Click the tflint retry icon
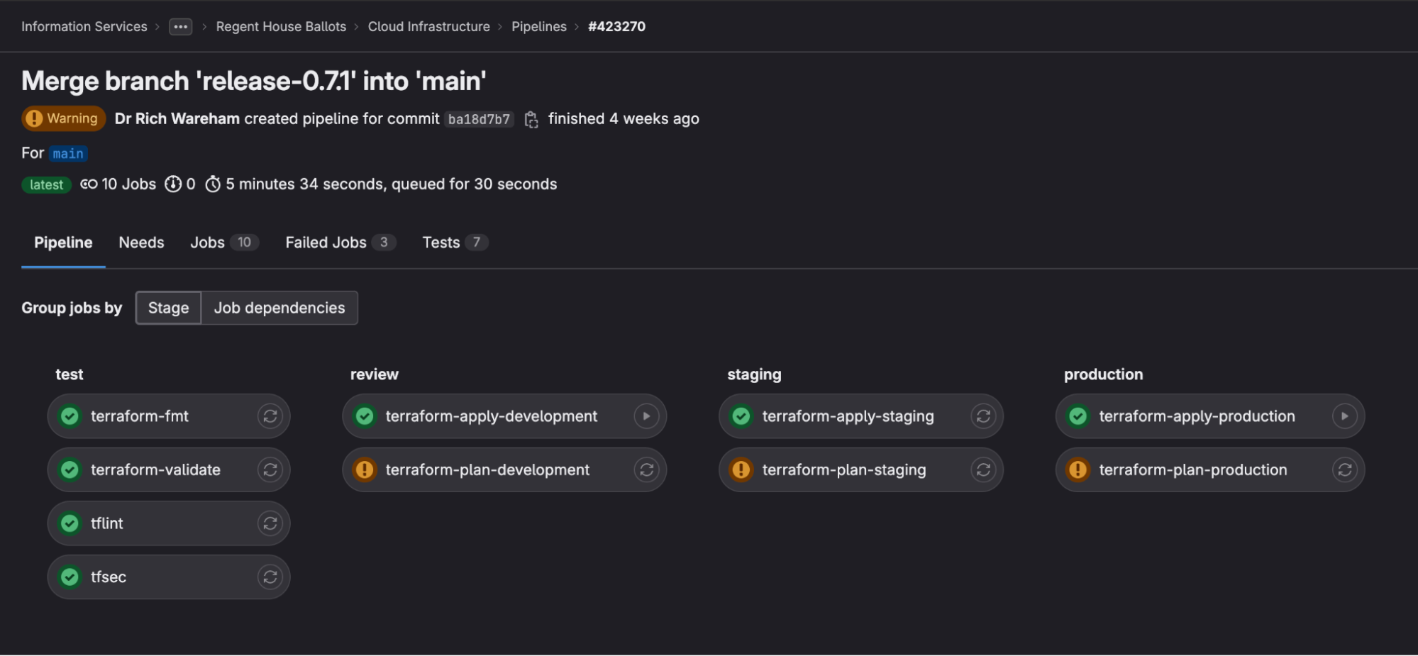The height and width of the screenshot is (656, 1418). (x=270, y=523)
